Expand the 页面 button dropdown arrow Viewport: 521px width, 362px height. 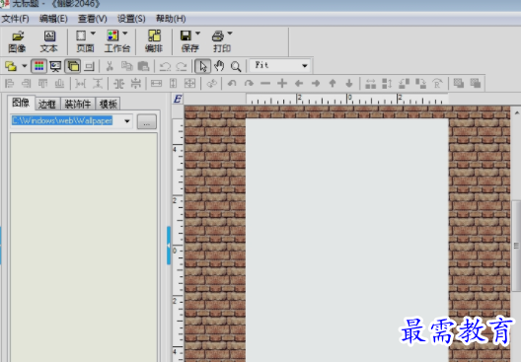point(93,34)
